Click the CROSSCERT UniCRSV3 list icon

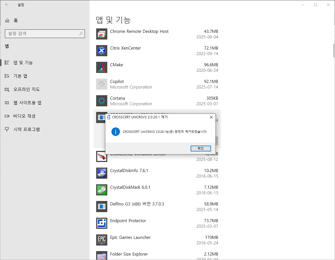[100, 117]
